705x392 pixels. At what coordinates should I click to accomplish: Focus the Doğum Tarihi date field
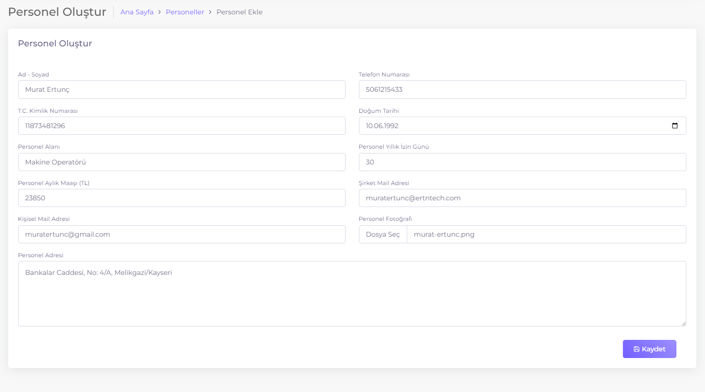coord(511,126)
